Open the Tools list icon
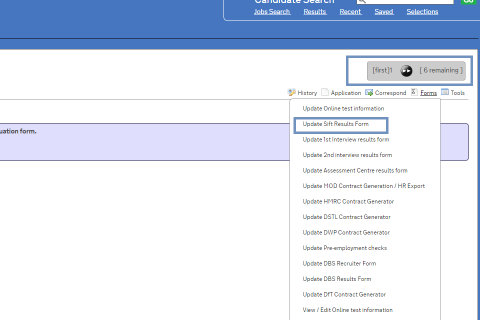 [444, 92]
